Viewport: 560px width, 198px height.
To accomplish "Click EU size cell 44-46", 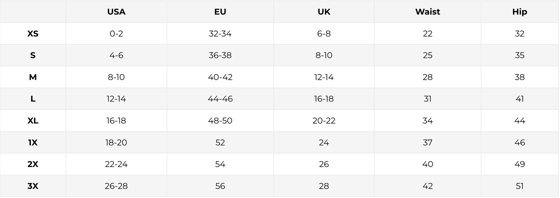I will tap(220, 99).
